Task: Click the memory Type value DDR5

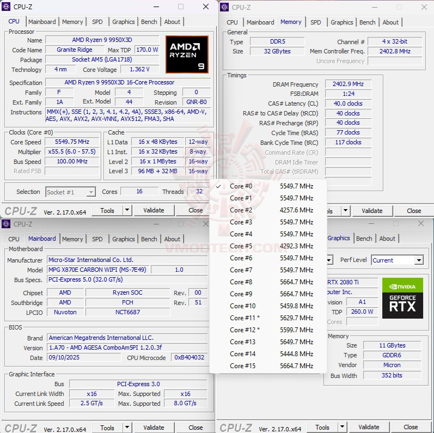Action: click(x=277, y=41)
